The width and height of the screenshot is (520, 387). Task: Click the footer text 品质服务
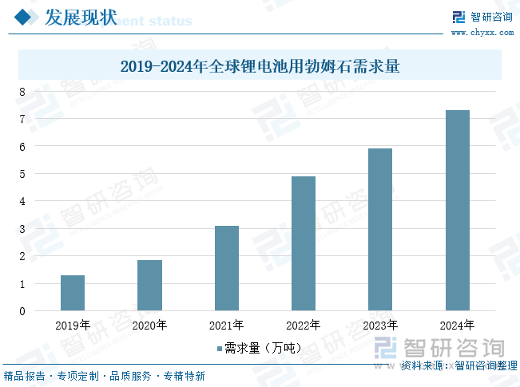(130, 376)
